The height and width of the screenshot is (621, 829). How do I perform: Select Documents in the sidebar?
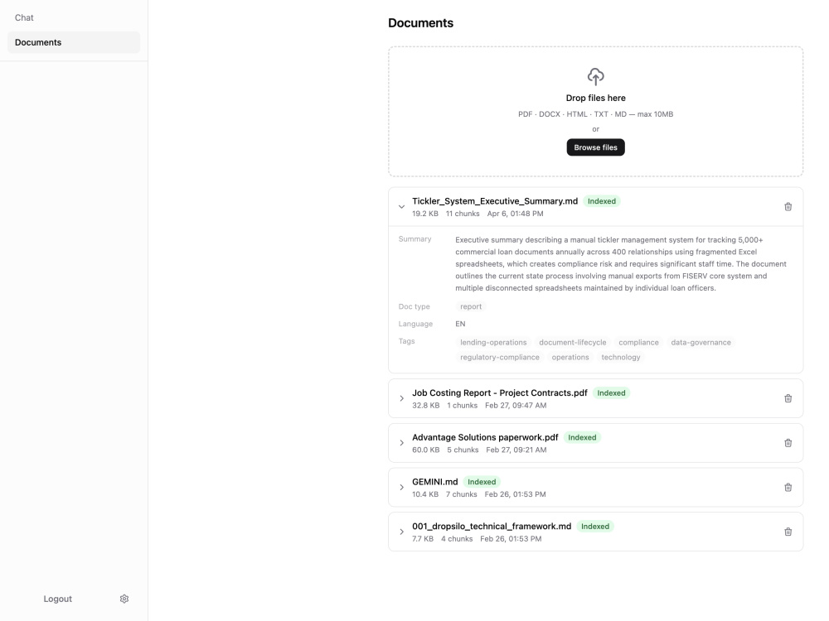coord(74,42)
